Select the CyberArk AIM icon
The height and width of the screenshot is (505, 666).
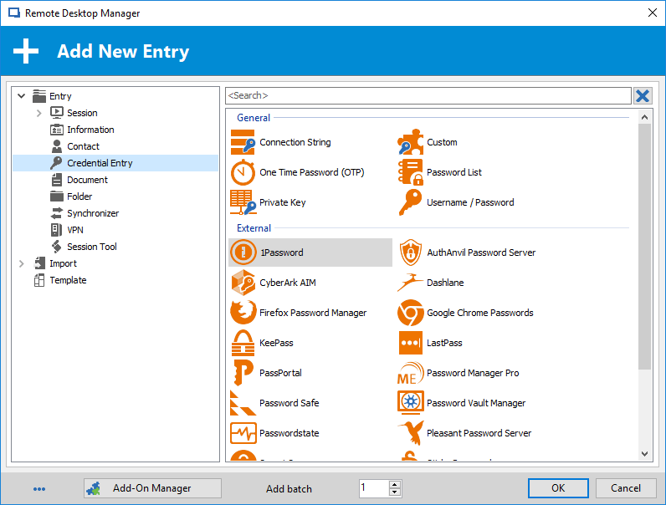click(x=243, y=283)
